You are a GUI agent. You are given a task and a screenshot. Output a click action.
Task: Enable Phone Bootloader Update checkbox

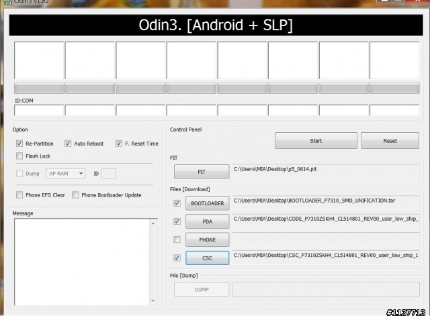(x=75, y=195)
